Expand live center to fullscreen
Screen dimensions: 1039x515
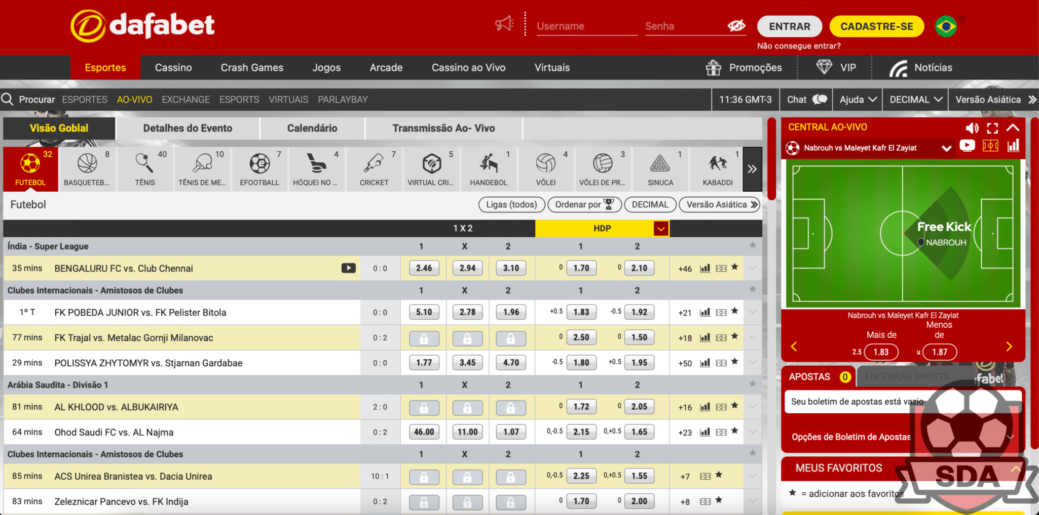point(992,128)
